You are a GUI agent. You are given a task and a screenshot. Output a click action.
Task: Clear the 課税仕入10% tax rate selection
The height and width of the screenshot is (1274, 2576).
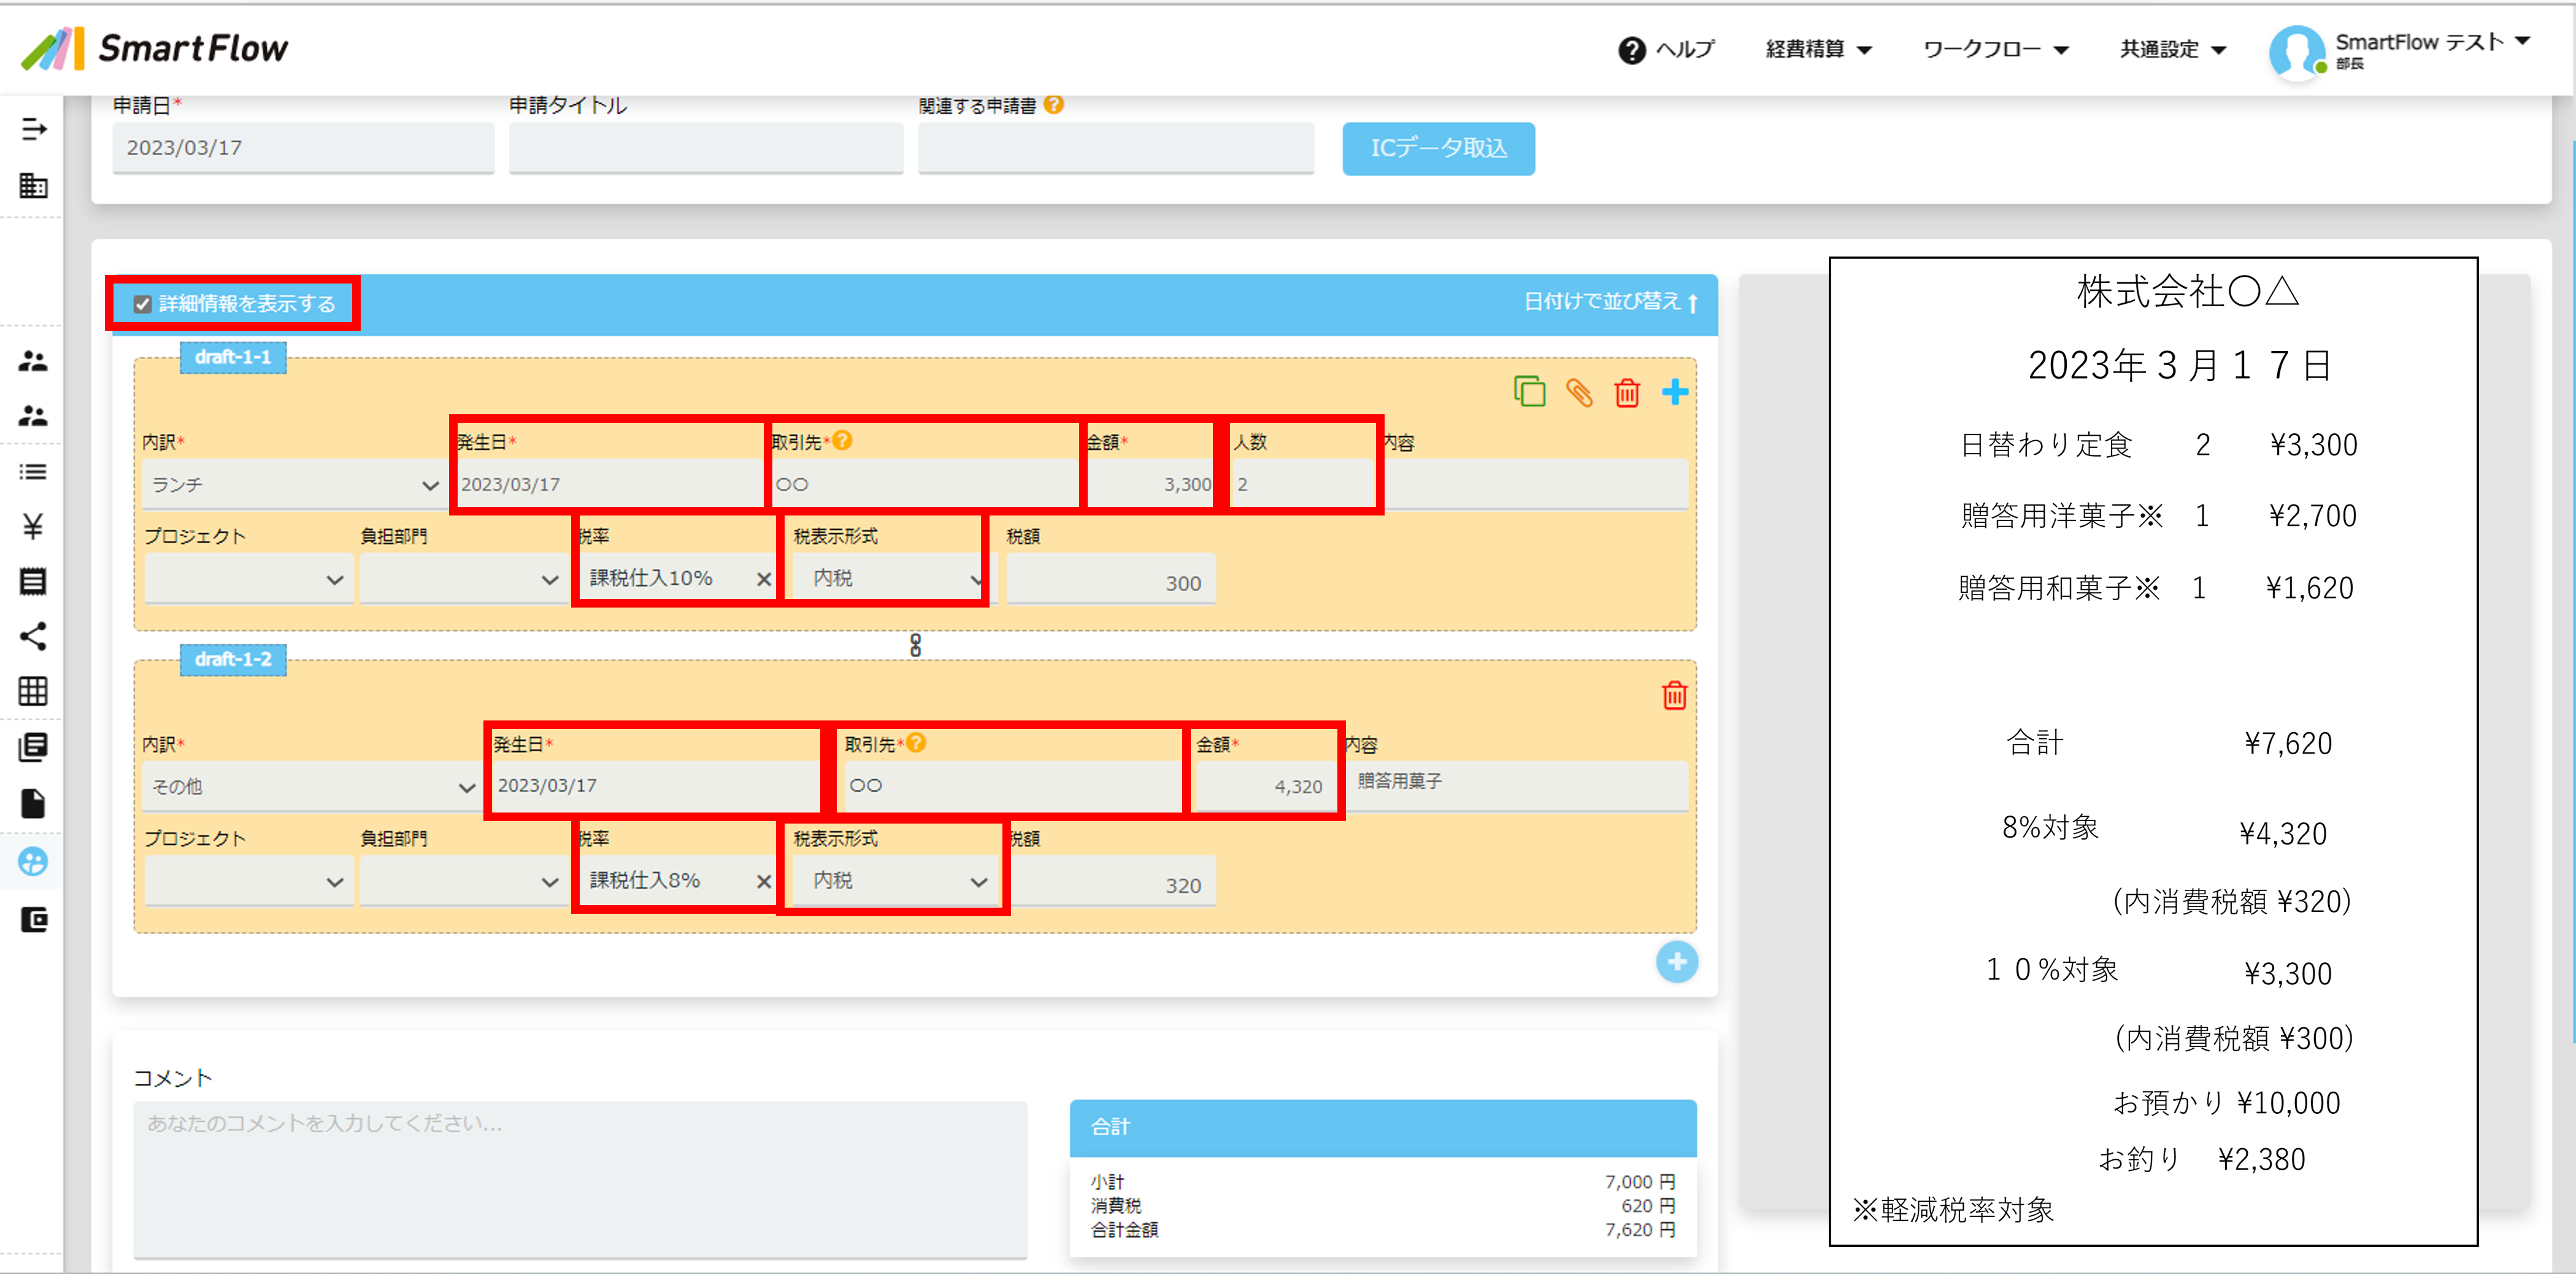point(763,579)
